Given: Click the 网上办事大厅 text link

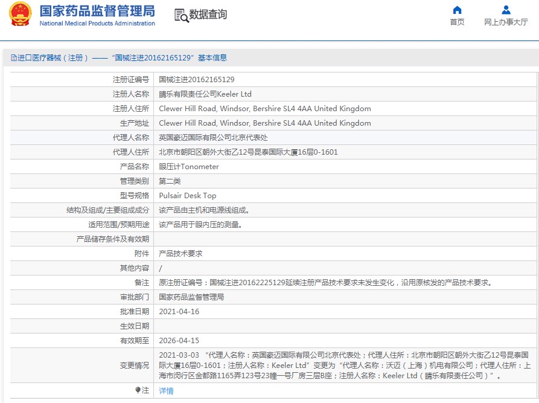Looking at the screenshot, I should tap(506, 22).
